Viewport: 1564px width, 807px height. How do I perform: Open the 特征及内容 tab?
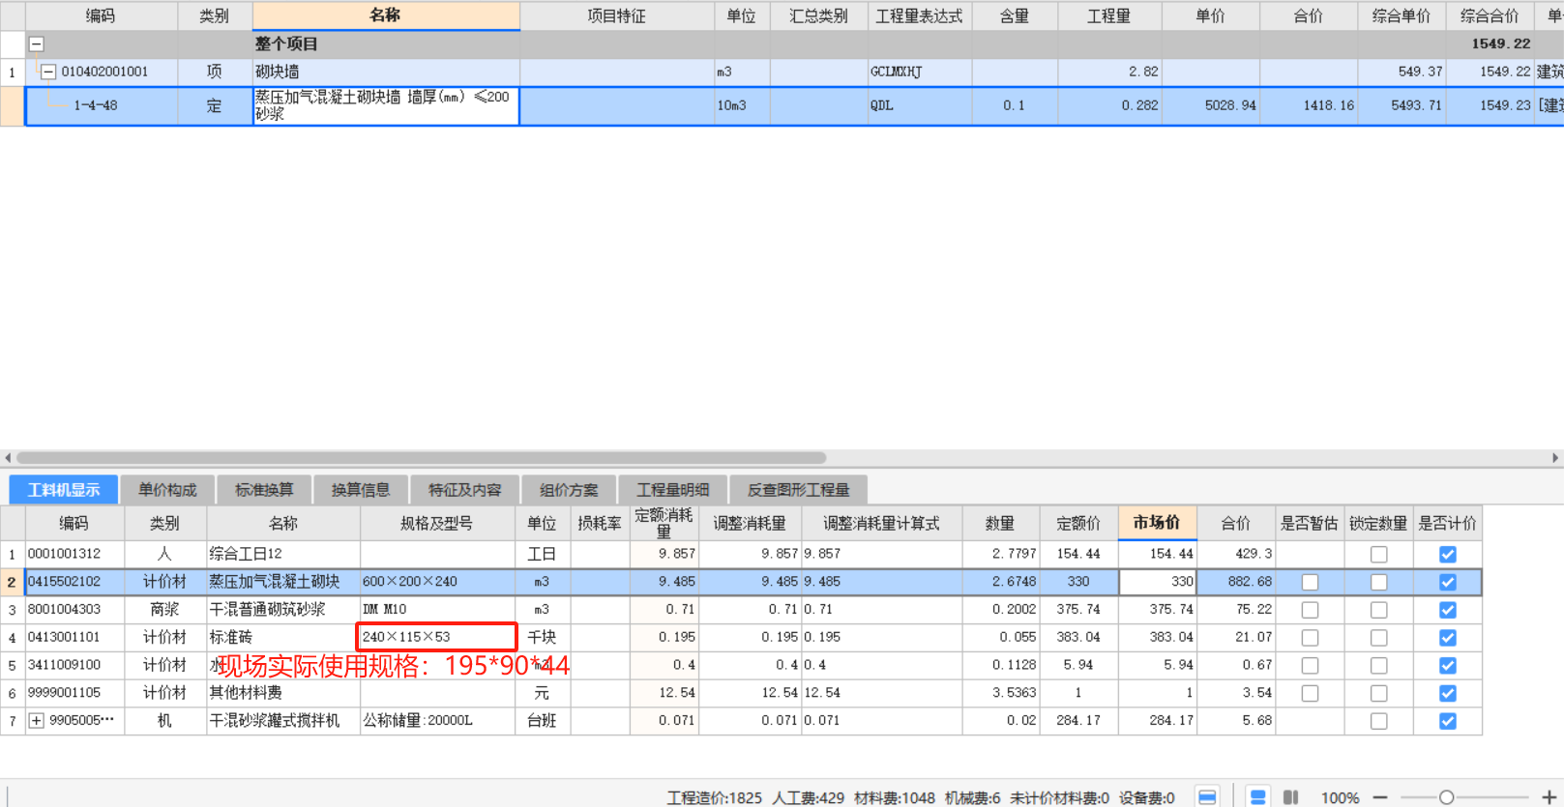click(465, 490)
